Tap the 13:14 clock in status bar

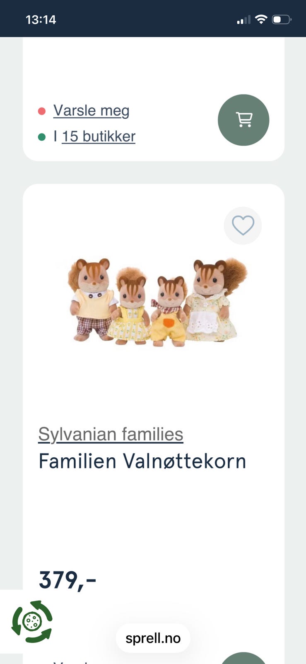41,20
